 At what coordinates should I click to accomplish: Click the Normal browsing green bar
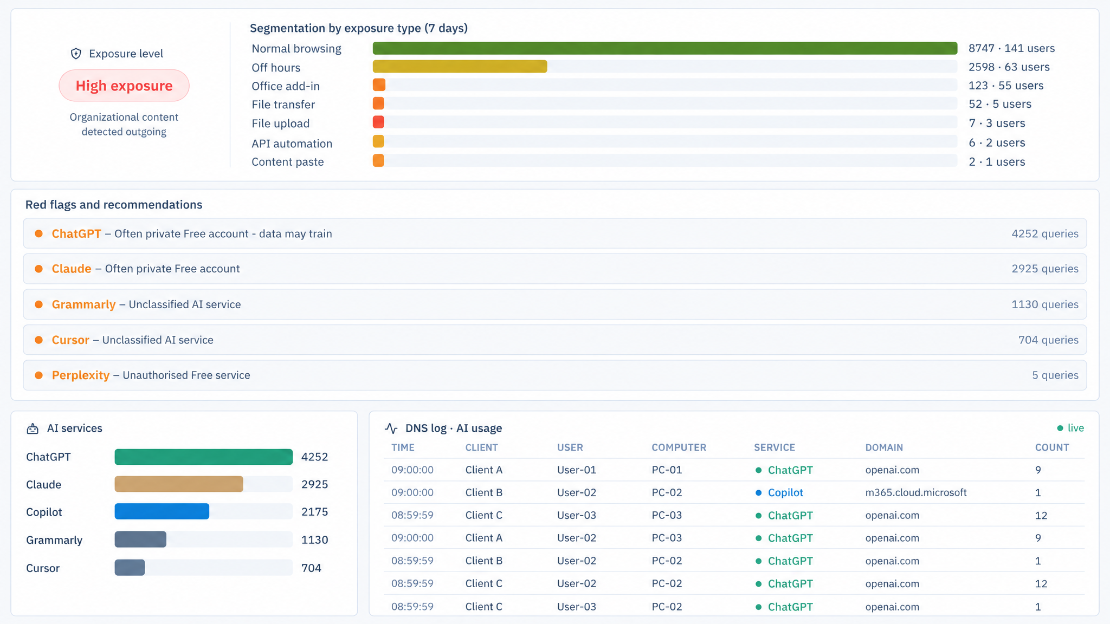click(x=665, y=48)
